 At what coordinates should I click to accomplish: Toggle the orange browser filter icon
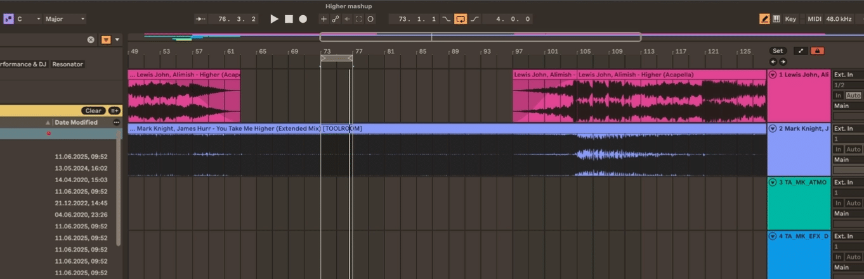[105, 39]
